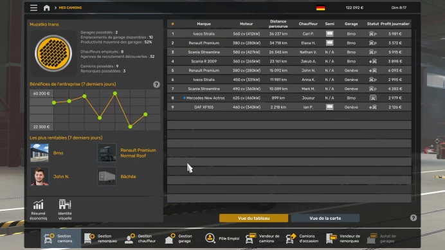Sort table by Marque column header
The height and width of the screenshot is (250, 445).
click(204, 24)
